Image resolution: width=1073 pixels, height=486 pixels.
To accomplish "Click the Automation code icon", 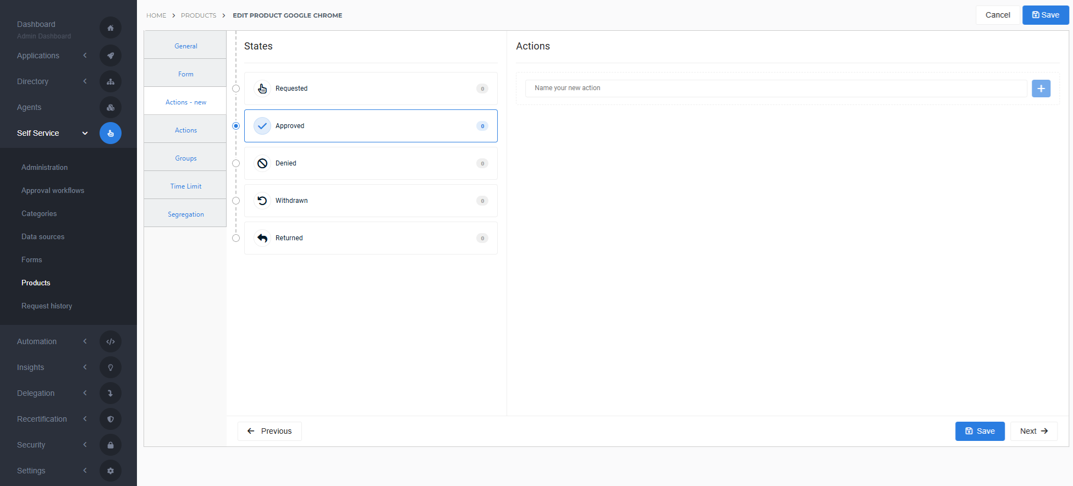I will (x=111, y=341).
